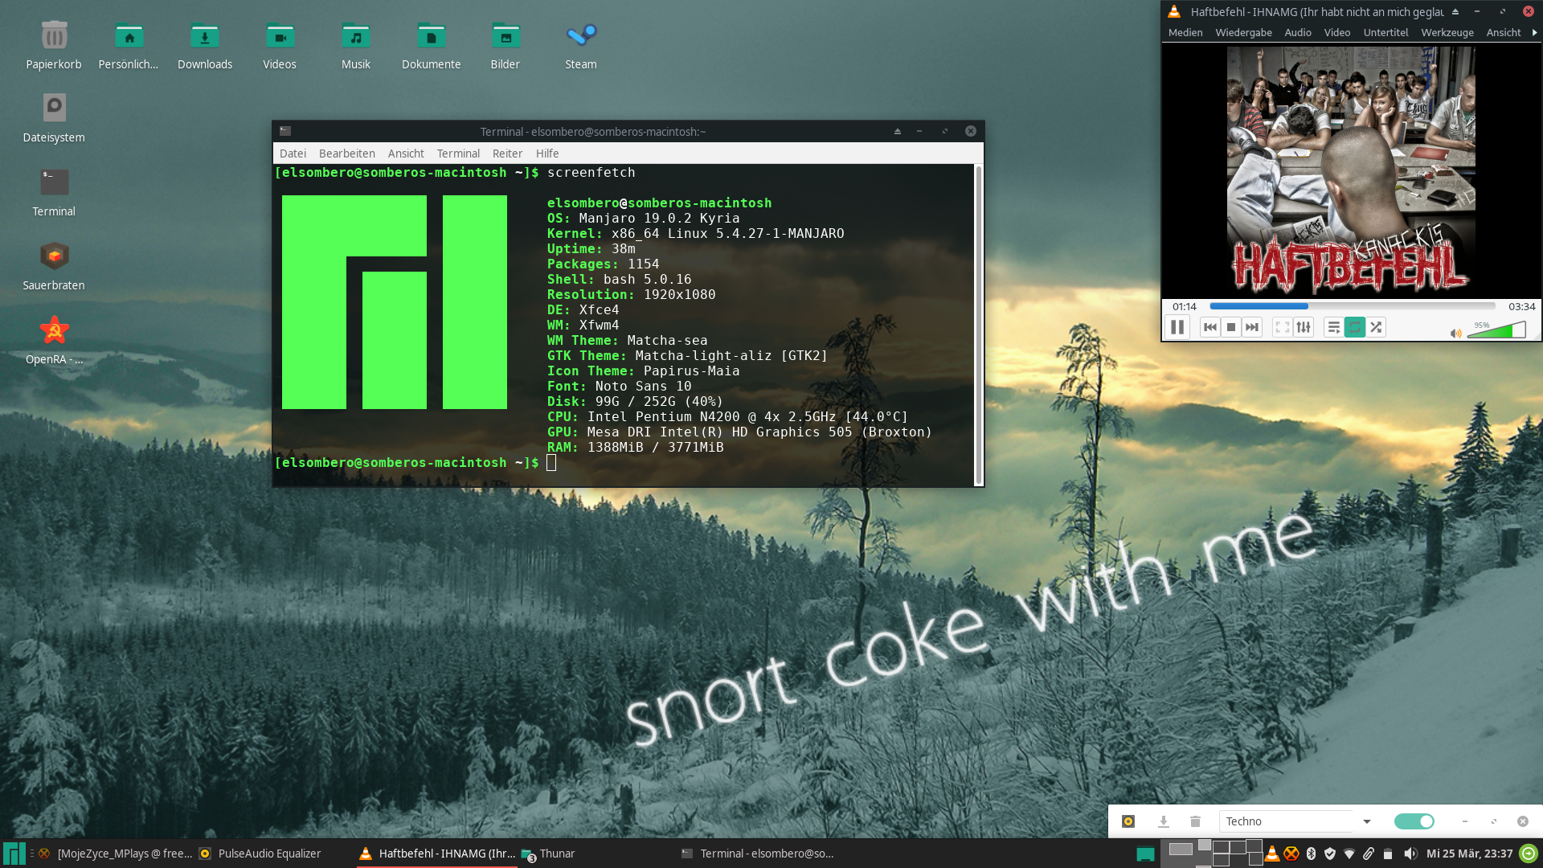Skip to previous track in VLC
Screen dimensions: 1543x868
coord(1210,327)
